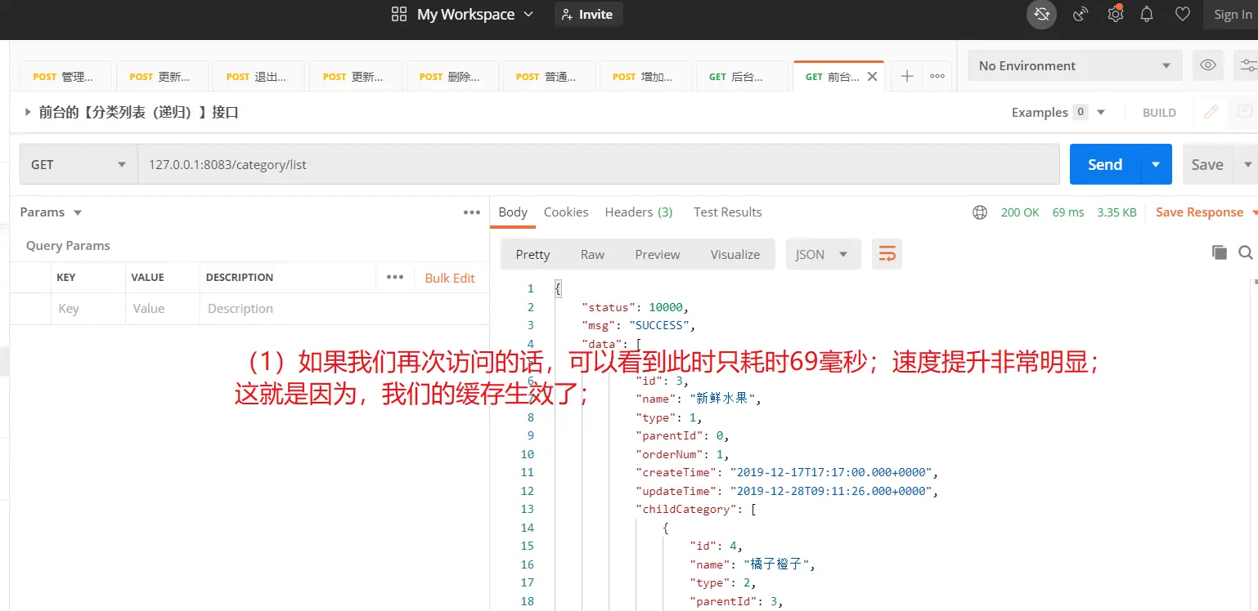The width and height of the screenshot is (1258, 611).
Task: Open the Test Results tab
Action: click(727, 212)
